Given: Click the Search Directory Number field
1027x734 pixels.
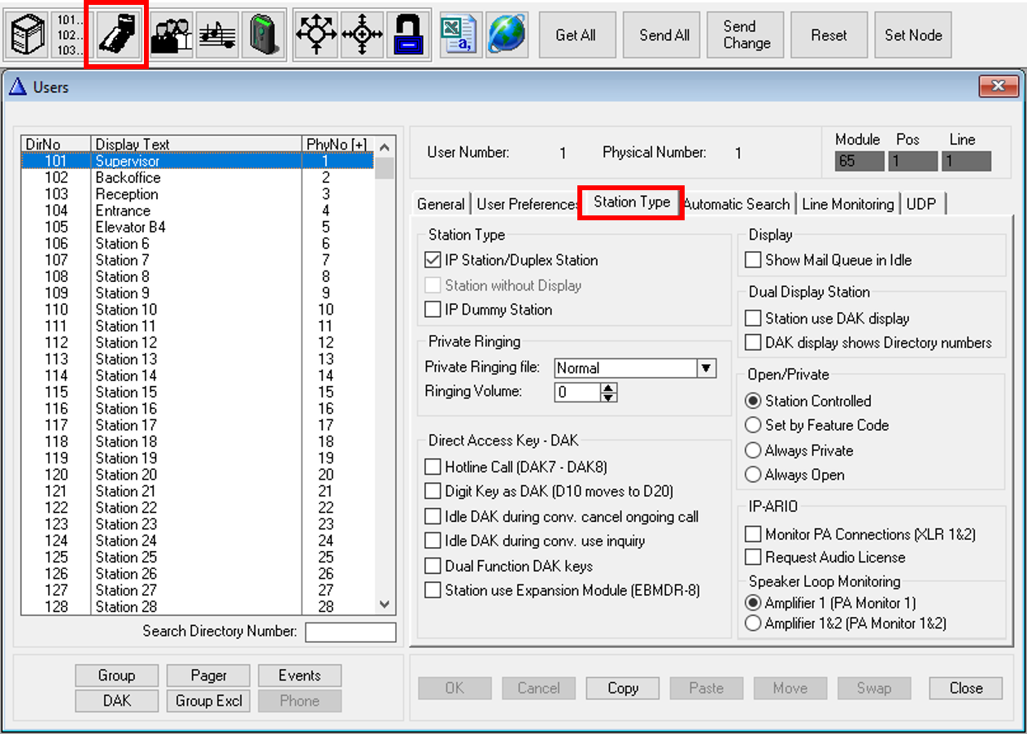Looking at the screenshot, I should coord(350,632).
